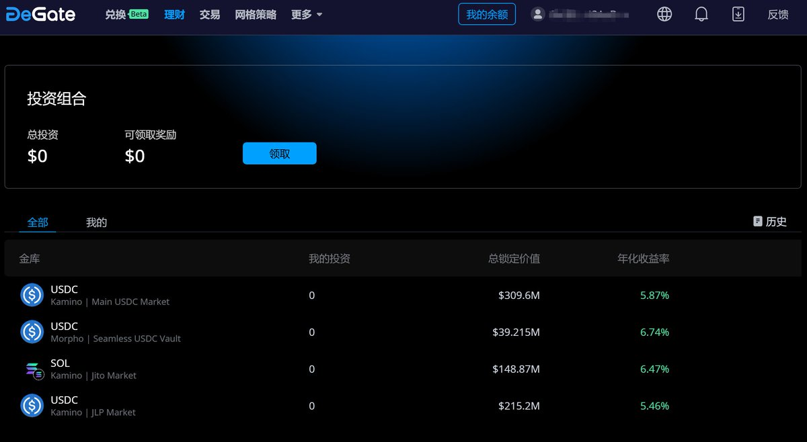Viewport: 807px width, 442px height.
Task: Click the $309.6M total value
Action: tap(518, 295)
